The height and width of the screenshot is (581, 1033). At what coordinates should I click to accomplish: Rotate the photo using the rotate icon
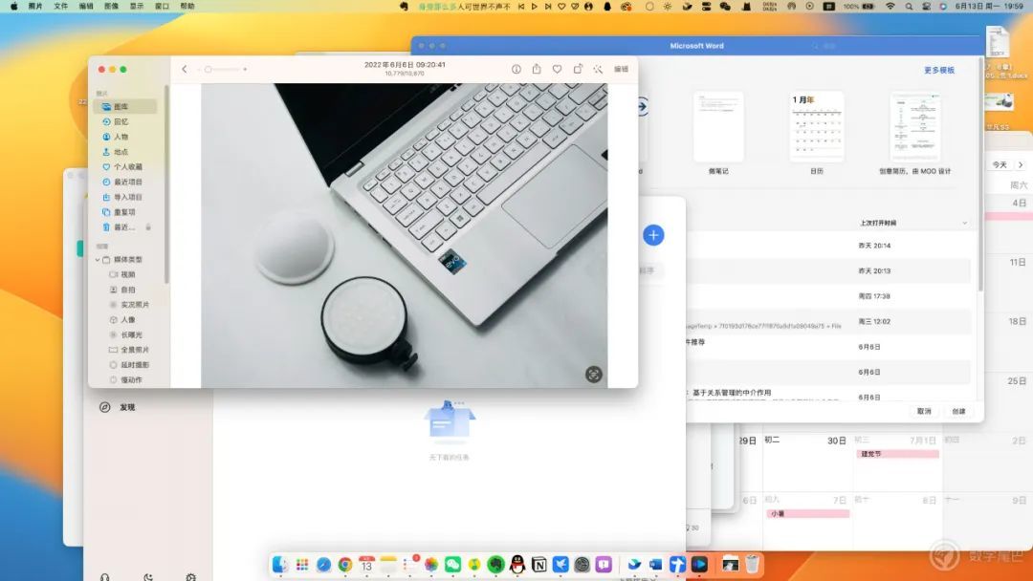578,69
